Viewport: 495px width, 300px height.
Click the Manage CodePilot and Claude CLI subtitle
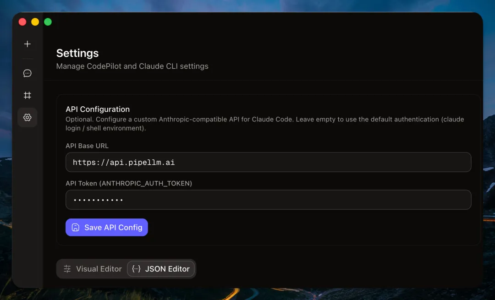coord(132,66)
